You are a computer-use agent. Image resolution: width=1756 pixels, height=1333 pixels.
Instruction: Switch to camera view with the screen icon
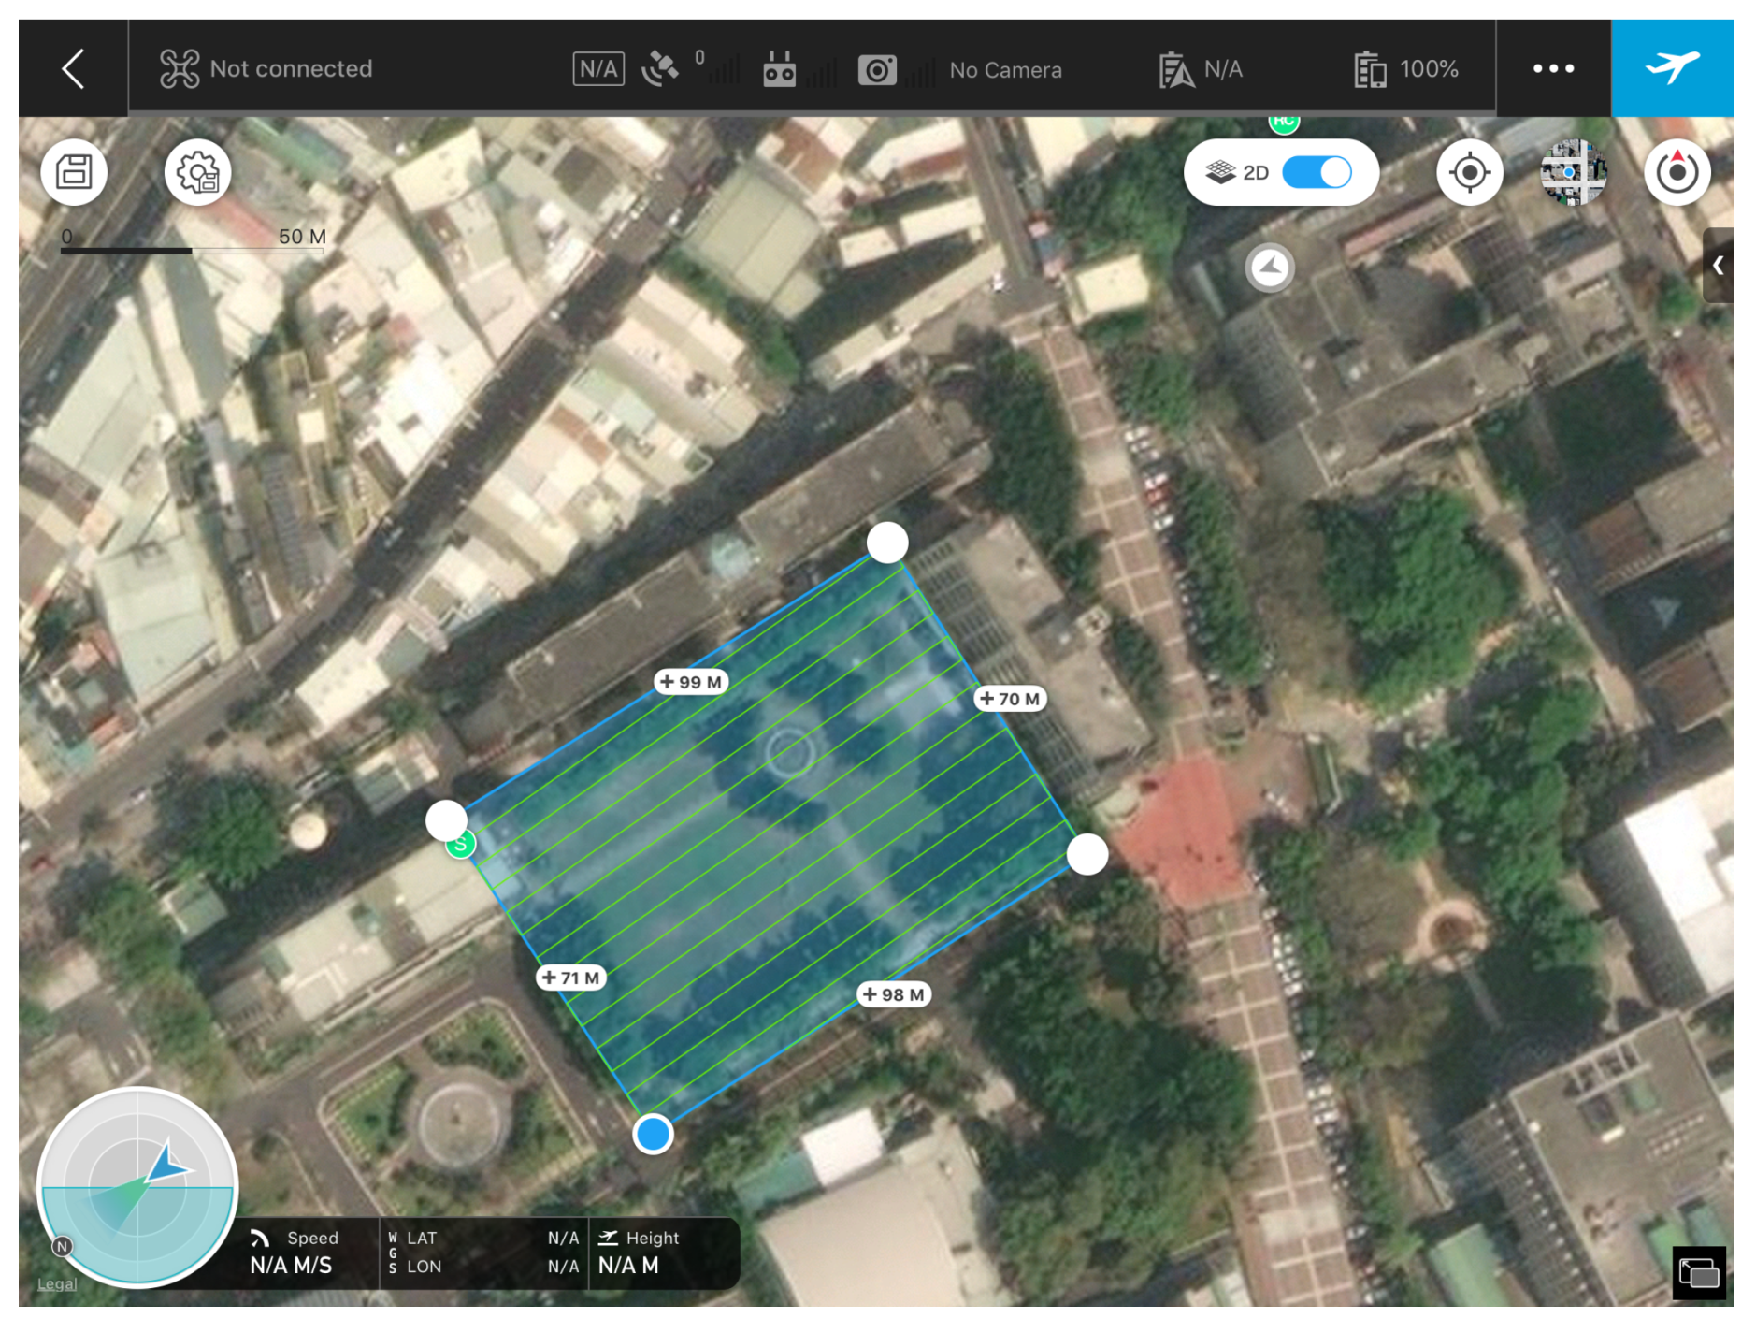1699,1273
